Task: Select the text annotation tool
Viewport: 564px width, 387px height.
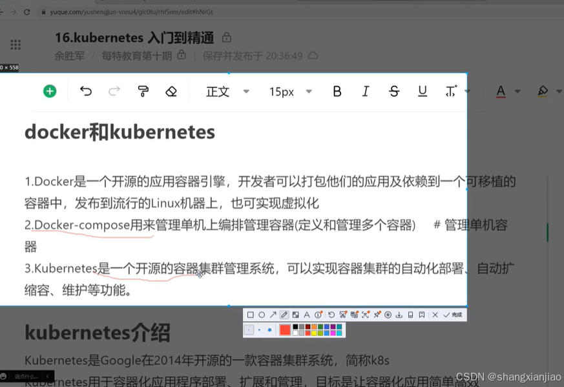Action: pyautogui.click(x=307, y=315)
